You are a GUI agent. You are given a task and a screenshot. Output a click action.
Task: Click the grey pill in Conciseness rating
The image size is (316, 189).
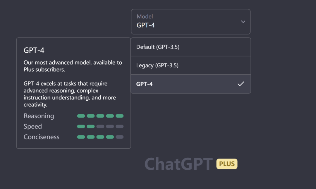pyautogui.click(x=119, y=137)
